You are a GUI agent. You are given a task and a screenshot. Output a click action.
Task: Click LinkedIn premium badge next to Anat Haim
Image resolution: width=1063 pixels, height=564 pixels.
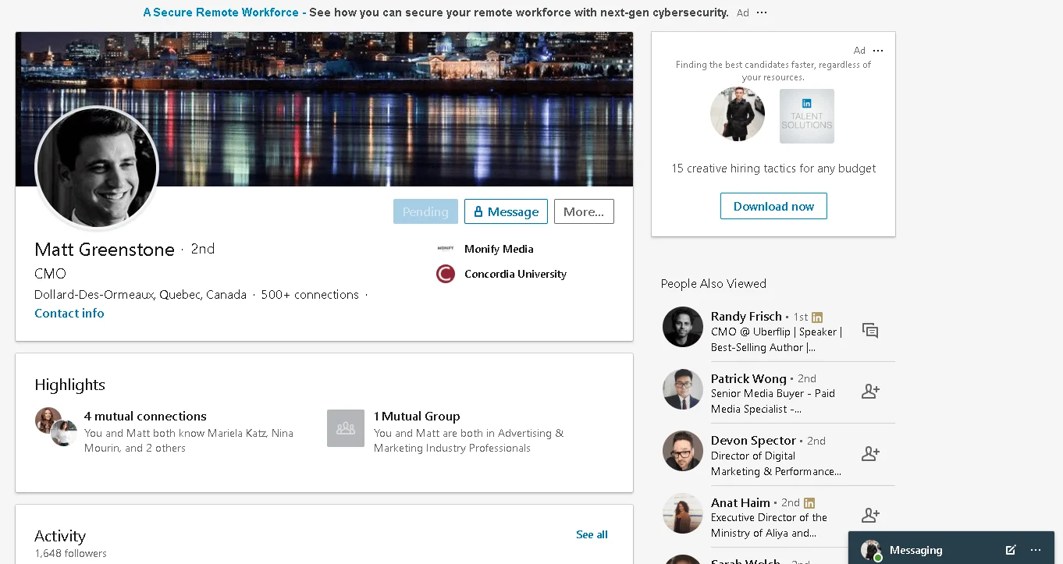click(x=809, y=503)
